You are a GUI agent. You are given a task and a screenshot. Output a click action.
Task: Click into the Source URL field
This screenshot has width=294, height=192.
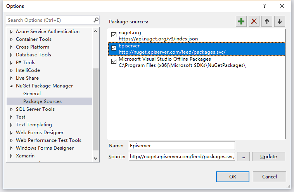point(182,157)
